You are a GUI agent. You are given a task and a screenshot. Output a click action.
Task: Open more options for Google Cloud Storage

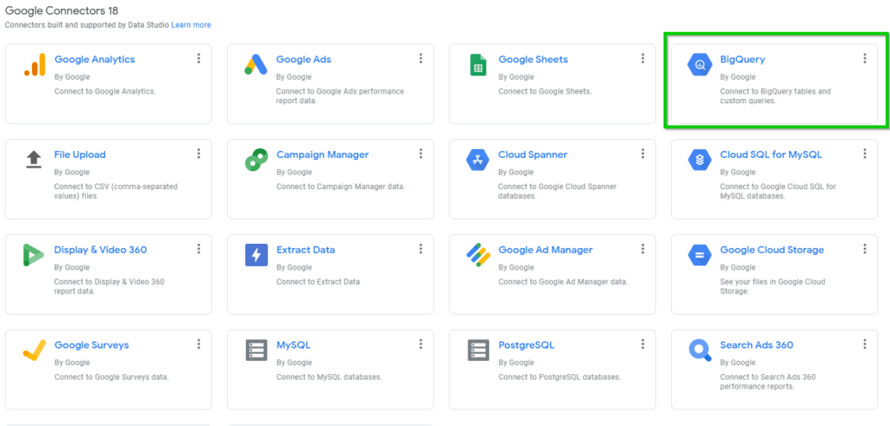pyautogui.click(x=864, y=249)
